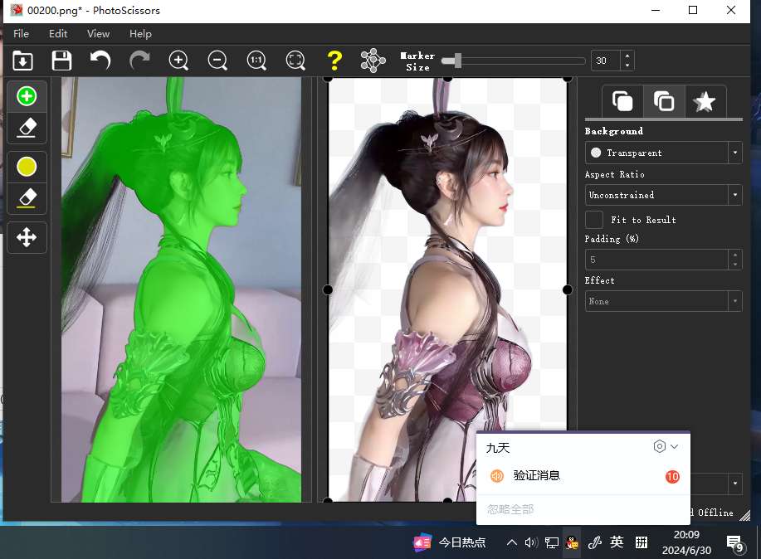Viewport: 761px width, 559px height.
Task: Undo the last action
Action: (x=100, y=61)
